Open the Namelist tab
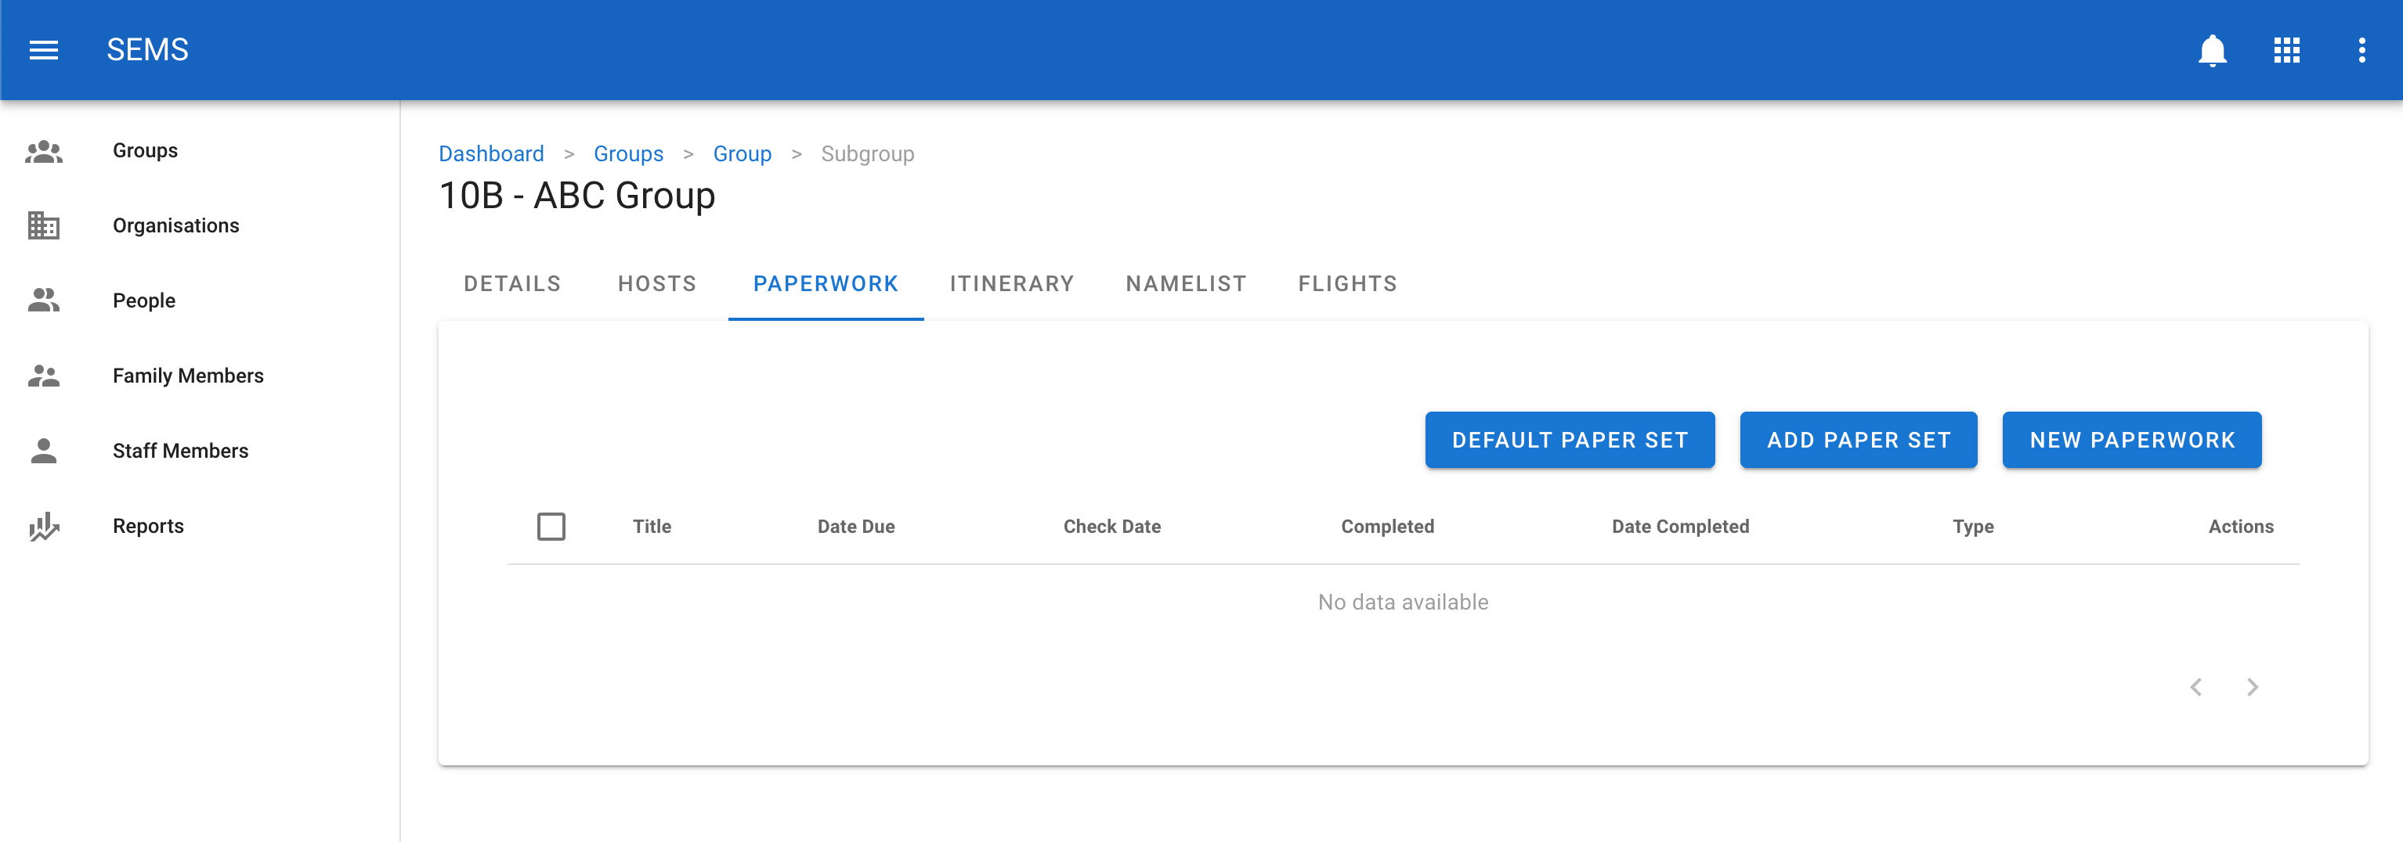2403x842 pixels. pos(1186,283)
